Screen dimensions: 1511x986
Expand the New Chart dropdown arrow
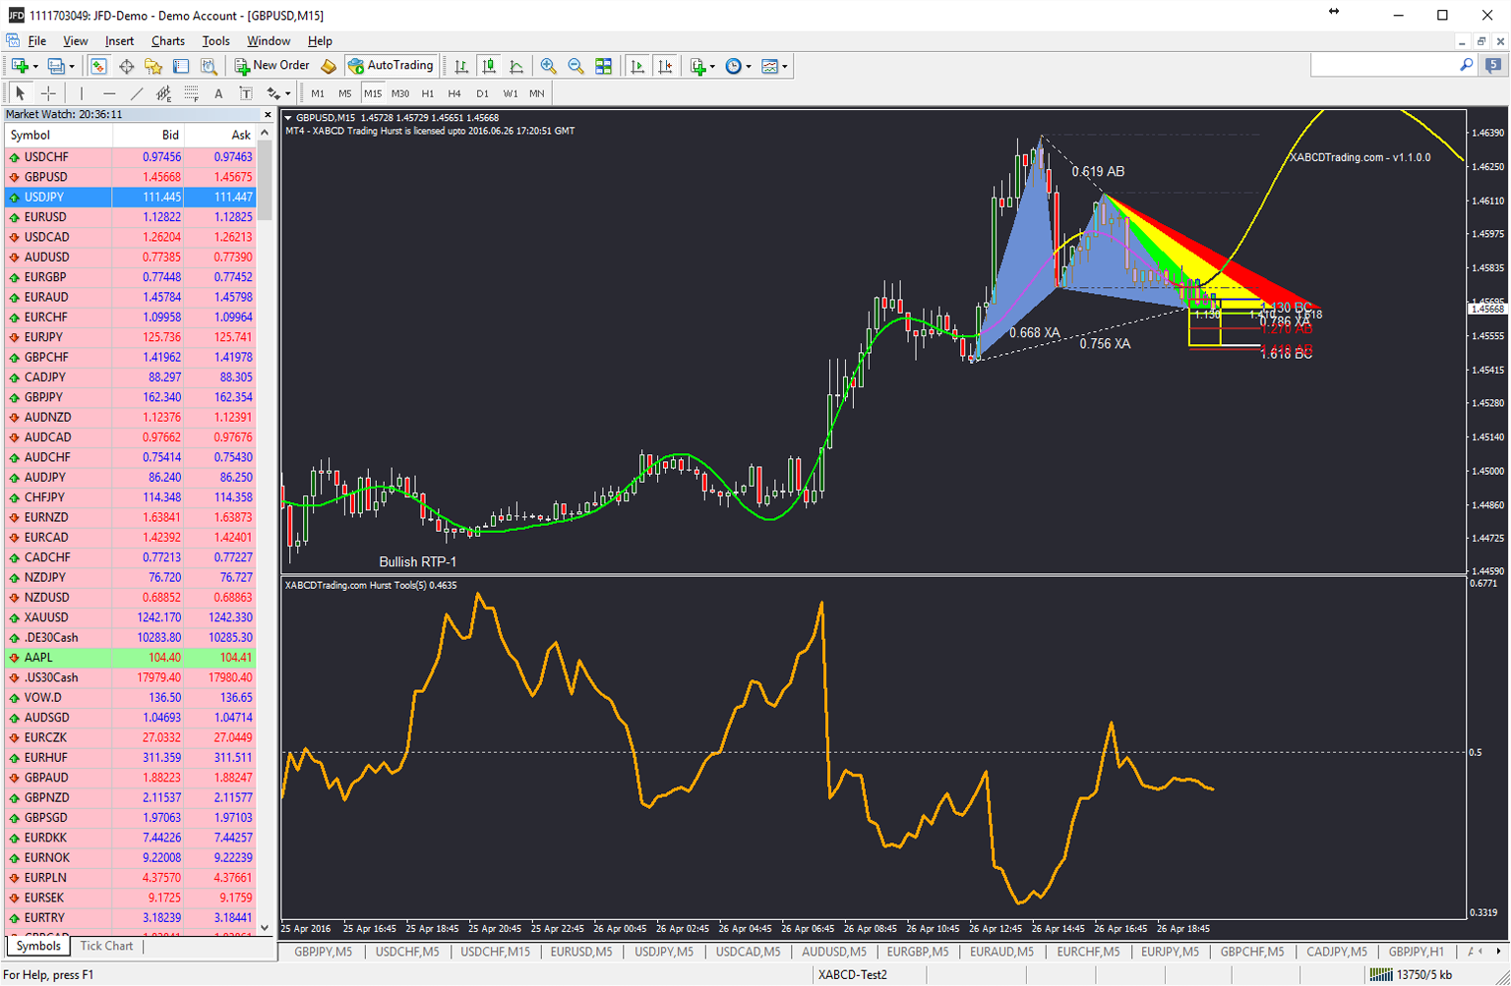(35, 67)
